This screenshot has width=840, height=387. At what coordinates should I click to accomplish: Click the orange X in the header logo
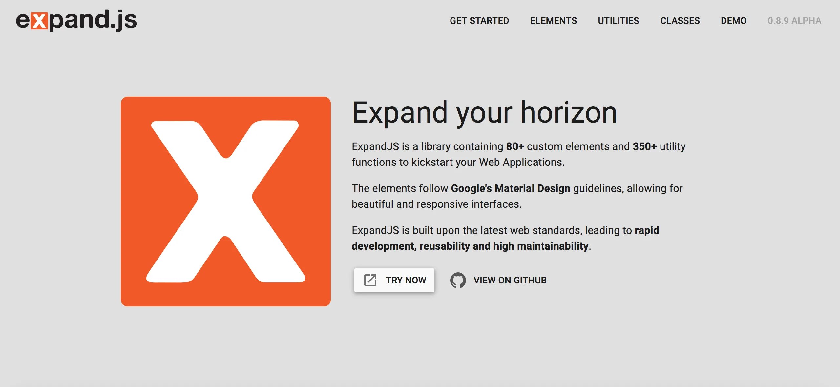[x=39, y=21]
